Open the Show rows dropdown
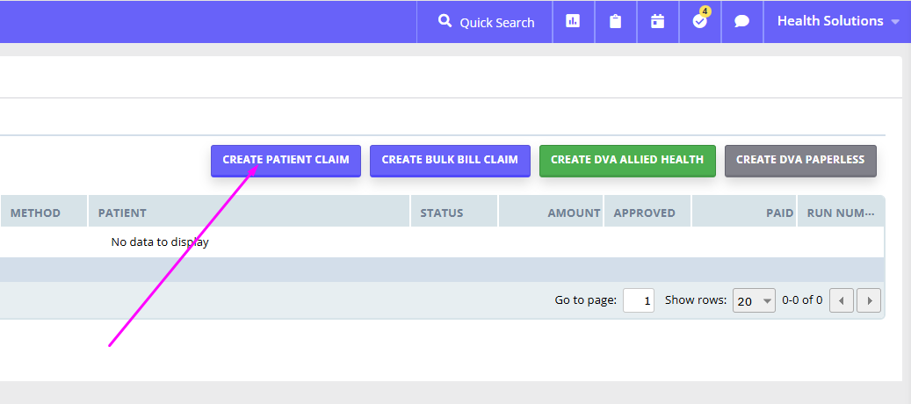The image size is (911, 404). tap(754, 300)
